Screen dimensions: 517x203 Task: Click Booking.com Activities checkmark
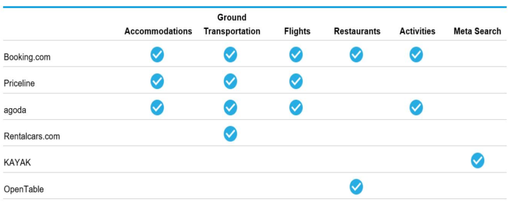[x=416, y=55]
